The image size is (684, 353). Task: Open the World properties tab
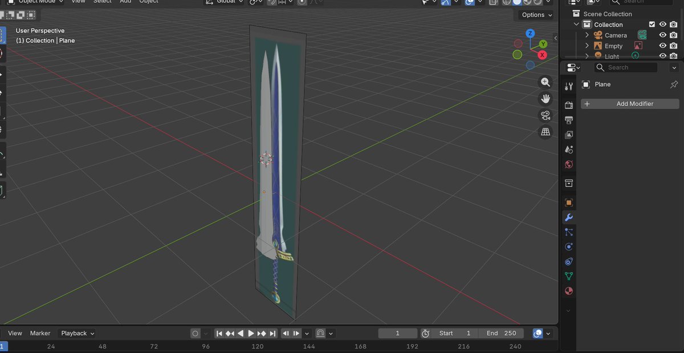(x=568, y=165)
